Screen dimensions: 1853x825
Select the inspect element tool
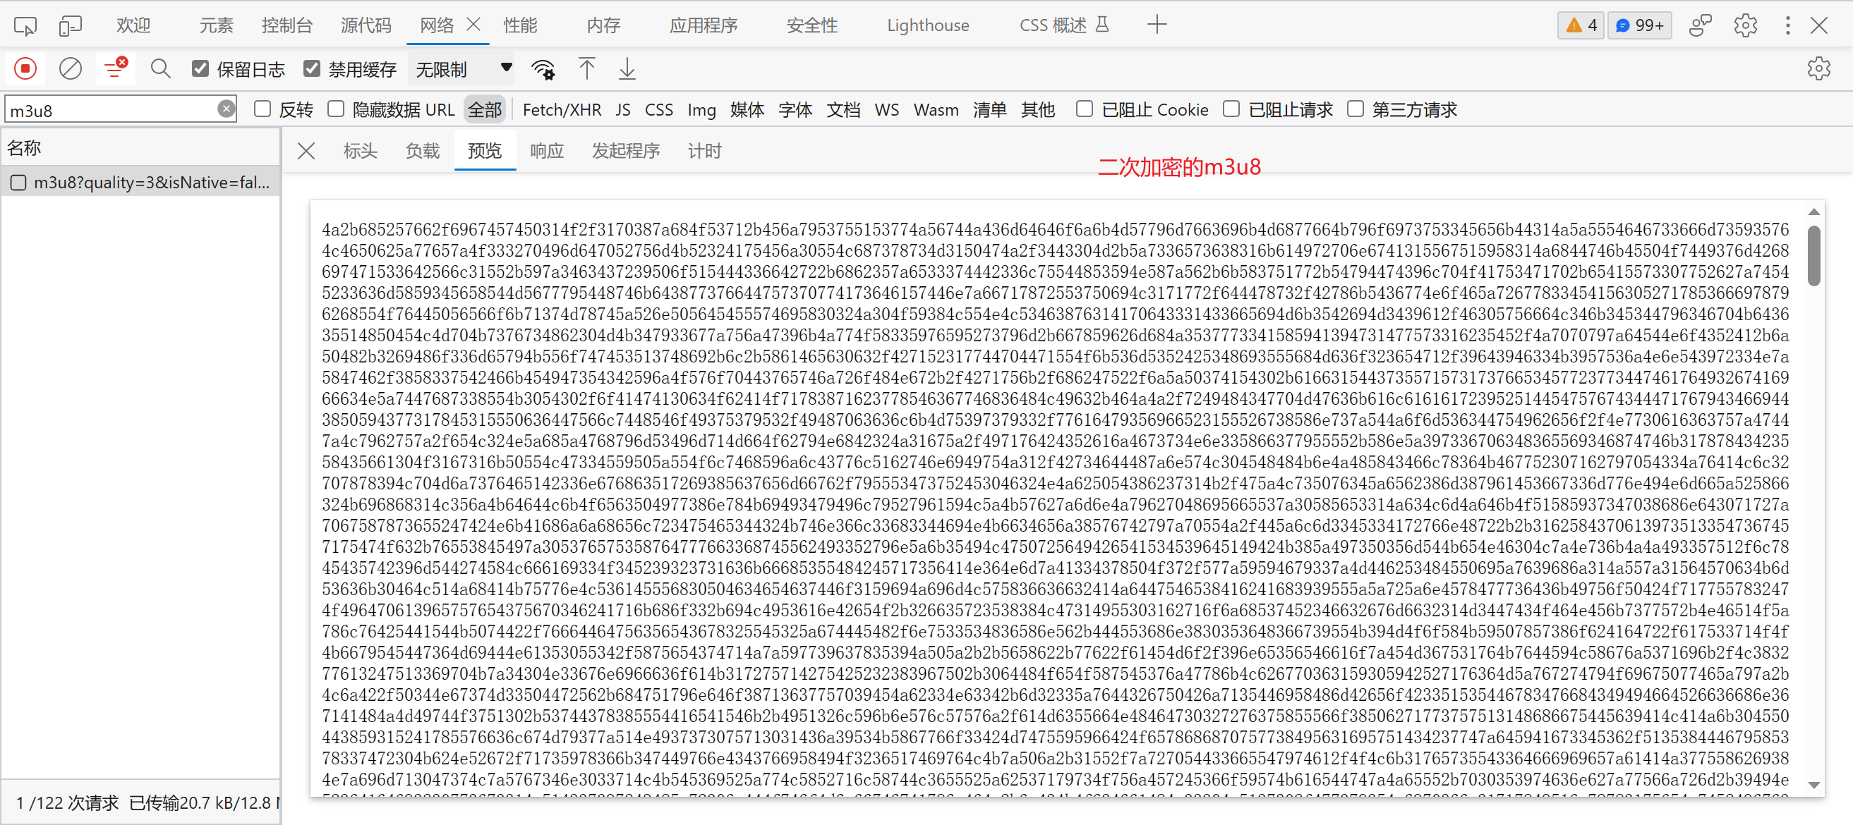[x=25, y=25]
